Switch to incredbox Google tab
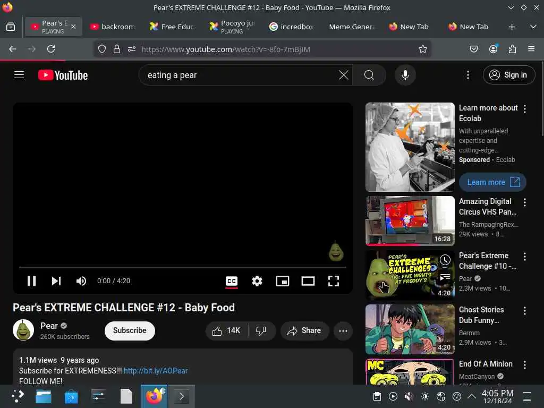Image resolution: width=544 pixels, height=408 pixels. [292, 27]
